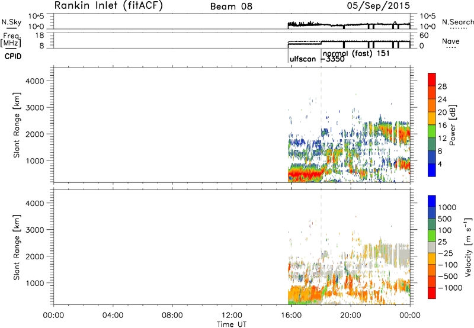Click the 'CPID' label
474x328 pixels.
[13, 56]
